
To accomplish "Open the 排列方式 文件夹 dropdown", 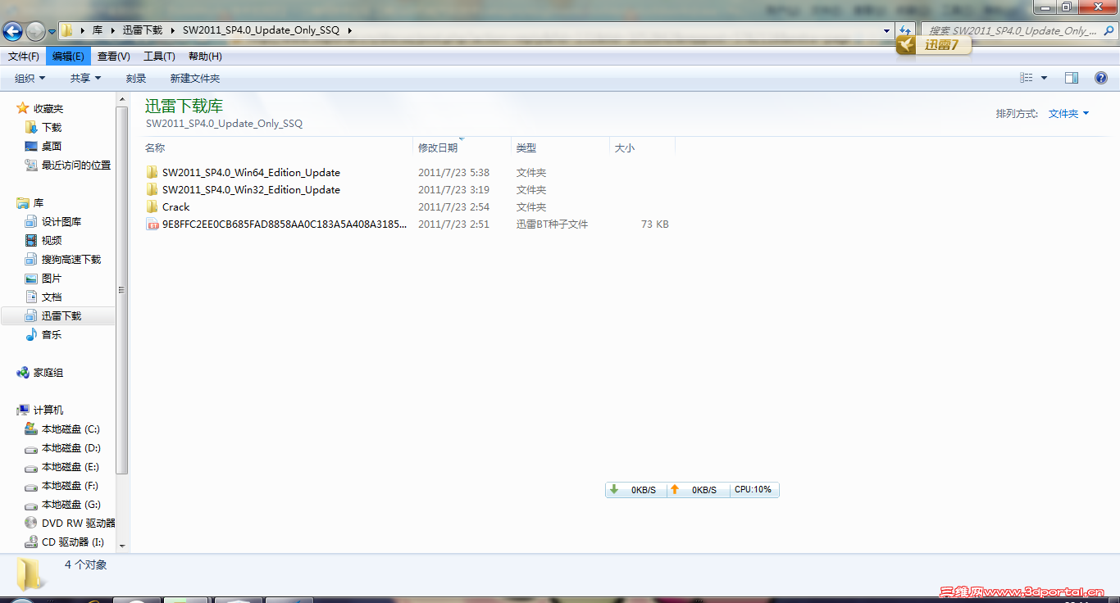I will coord(1068,114).
